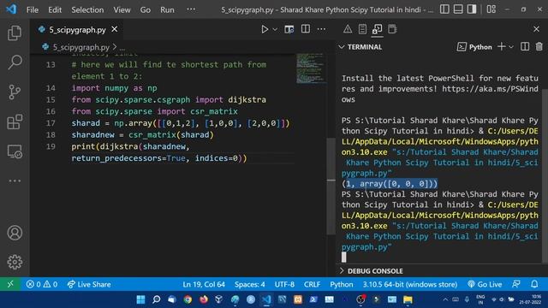
Task: Show additional views ellipsis in activity bar
Action: [x=15, y=181]
